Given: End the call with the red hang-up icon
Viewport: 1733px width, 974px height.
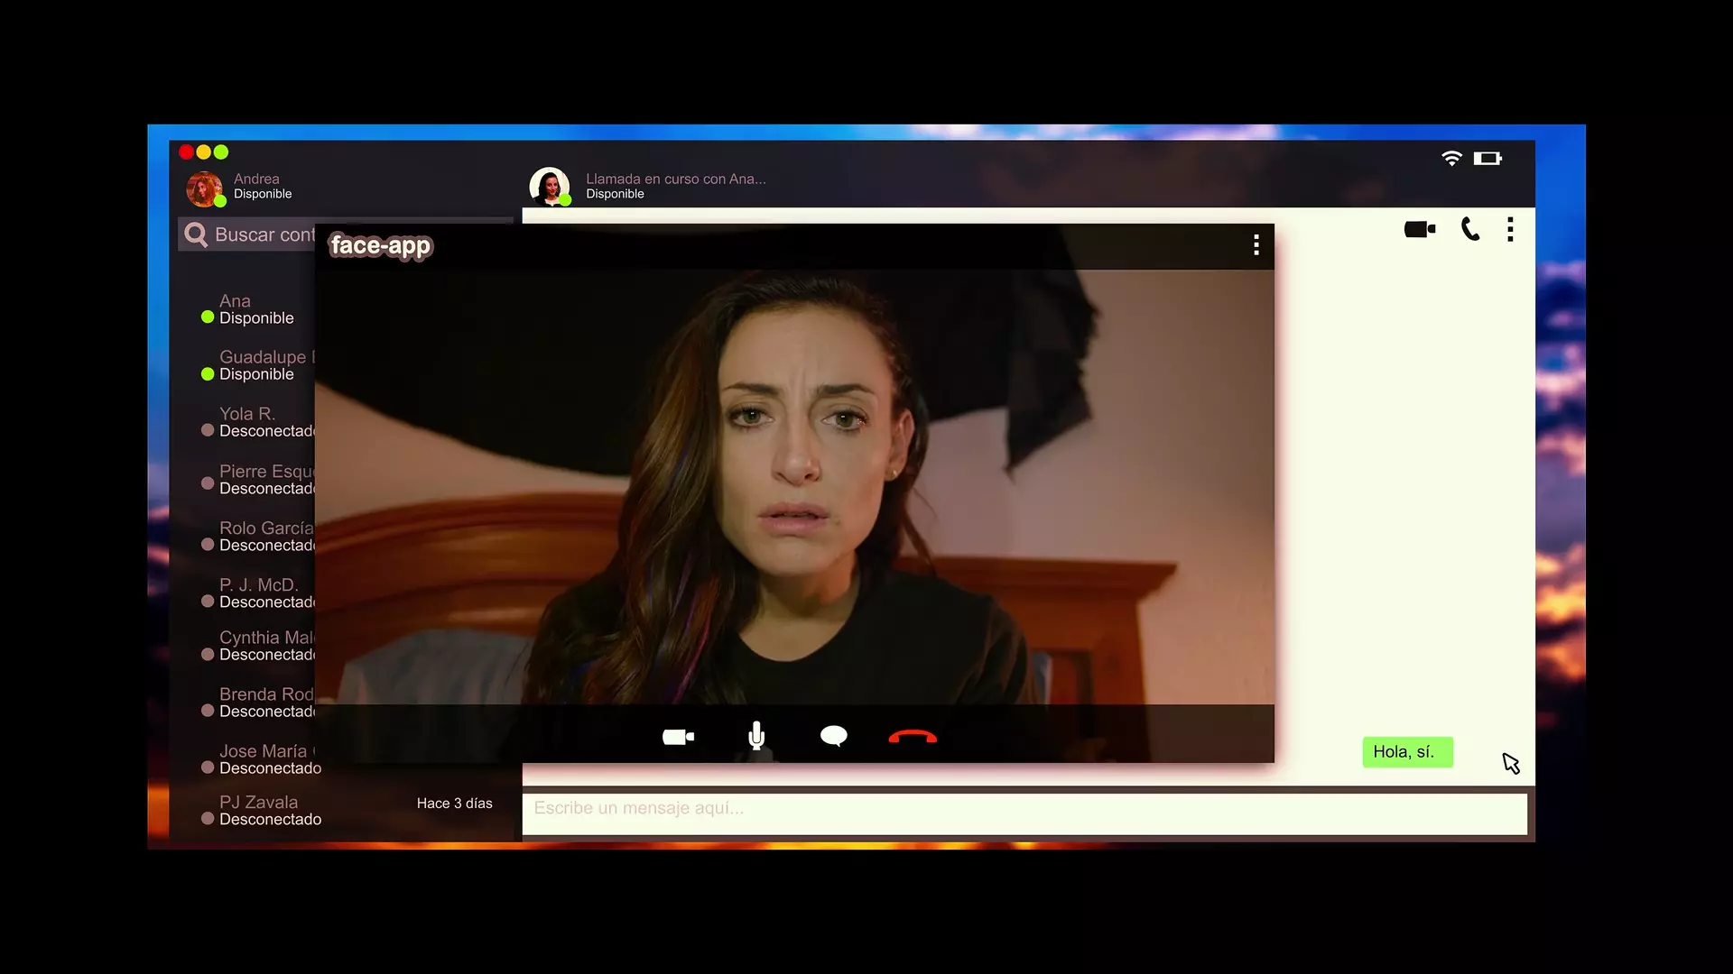Looking at the screenshot, I should click(x=913, y=737).
